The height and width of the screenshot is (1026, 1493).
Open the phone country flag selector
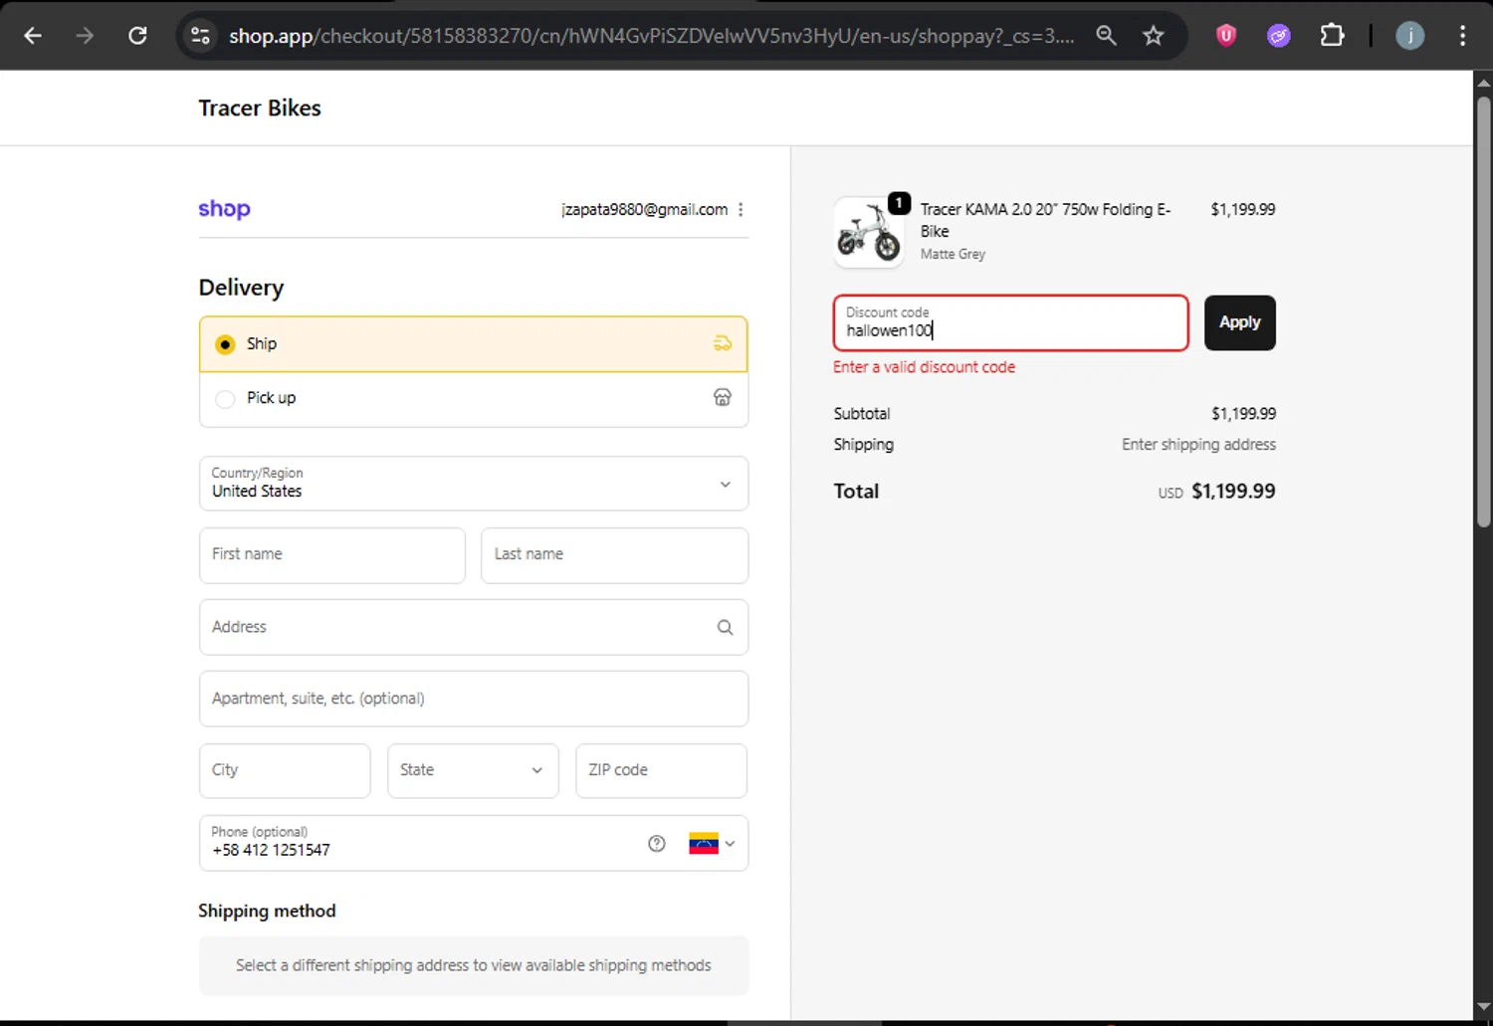click(x=712, y=844)
